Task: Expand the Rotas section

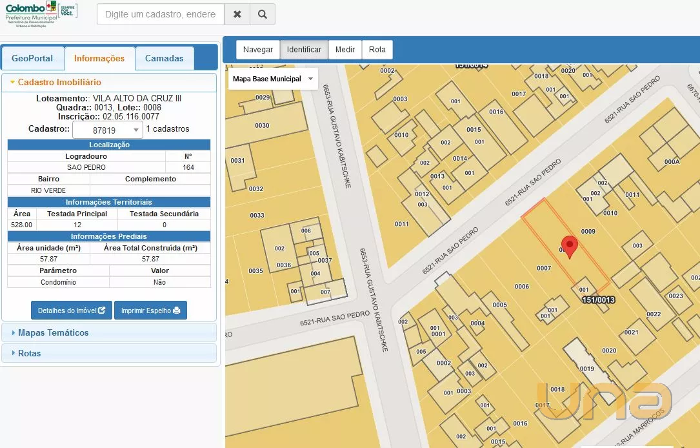Action: (x=30, y=353)
